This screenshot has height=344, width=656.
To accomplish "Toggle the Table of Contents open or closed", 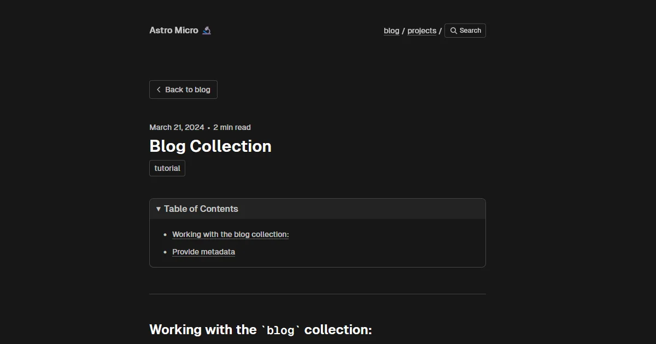I will tap(200, 209).
